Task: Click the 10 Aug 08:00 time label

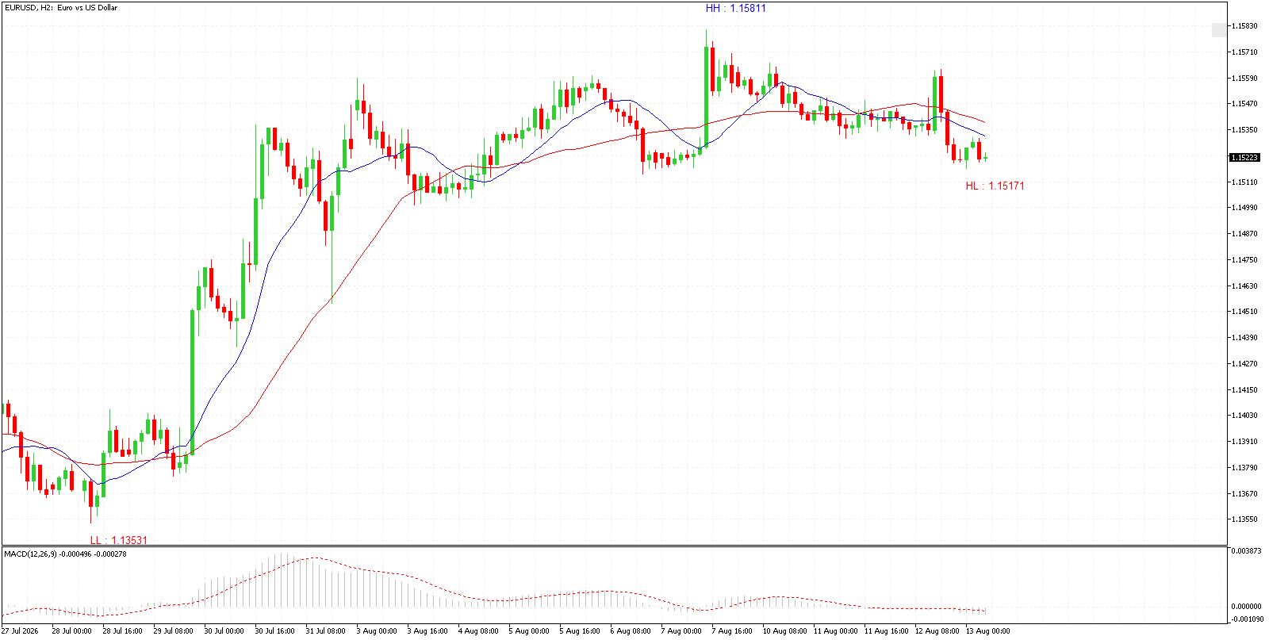Action: [x=784, y=631]
